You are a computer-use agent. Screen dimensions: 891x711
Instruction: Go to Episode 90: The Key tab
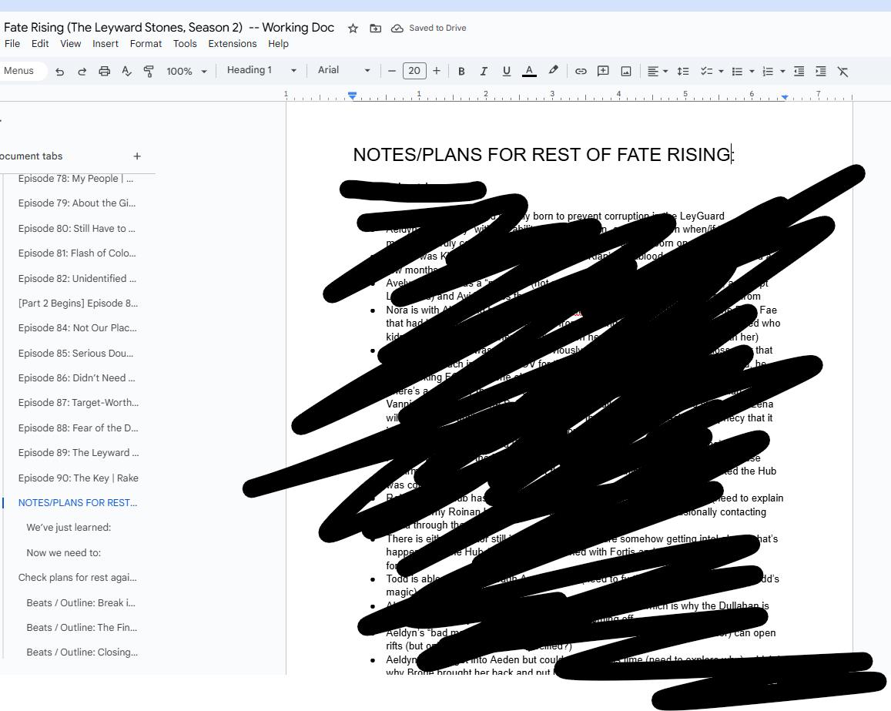[78, 478]
